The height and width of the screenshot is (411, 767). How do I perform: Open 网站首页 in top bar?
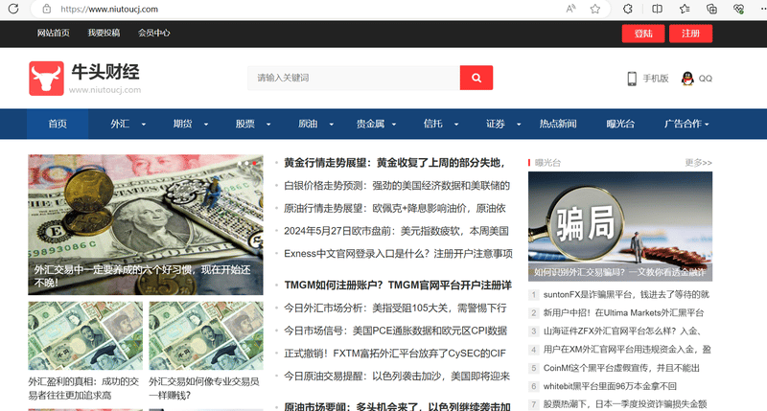[x=54, y=33]
